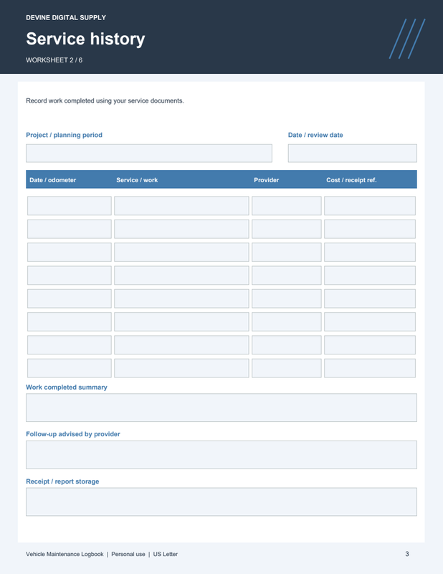Click the "Follow-up advised by provider" label
Image resolution: width=443 pixels, height=574 pixels.
pyautogui.click(x=73, y=434)
